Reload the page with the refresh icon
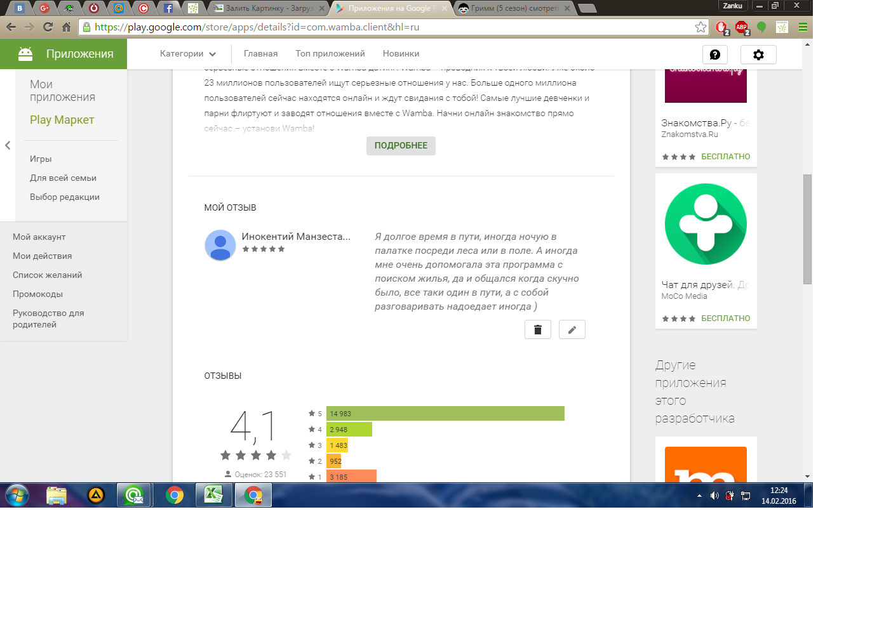Viewport: 884px width, 625px height. tap(48, 27)
